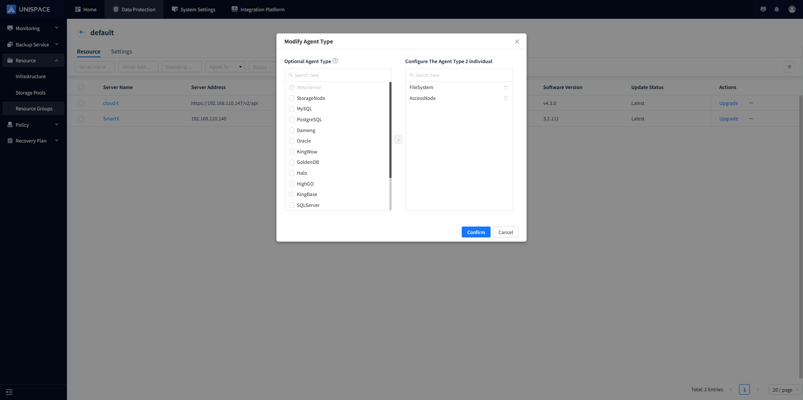Switch to the Integration Platform top tab
The height and width of the screenshot is (400, 803).
(258, 9)
